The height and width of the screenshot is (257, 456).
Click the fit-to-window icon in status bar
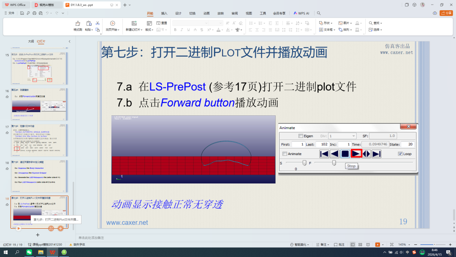[392, 245]
